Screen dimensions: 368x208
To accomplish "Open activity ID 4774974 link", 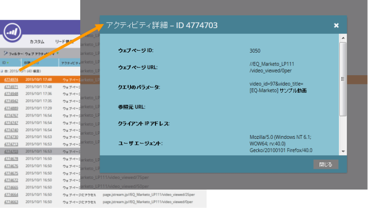I will coord(11,79).
